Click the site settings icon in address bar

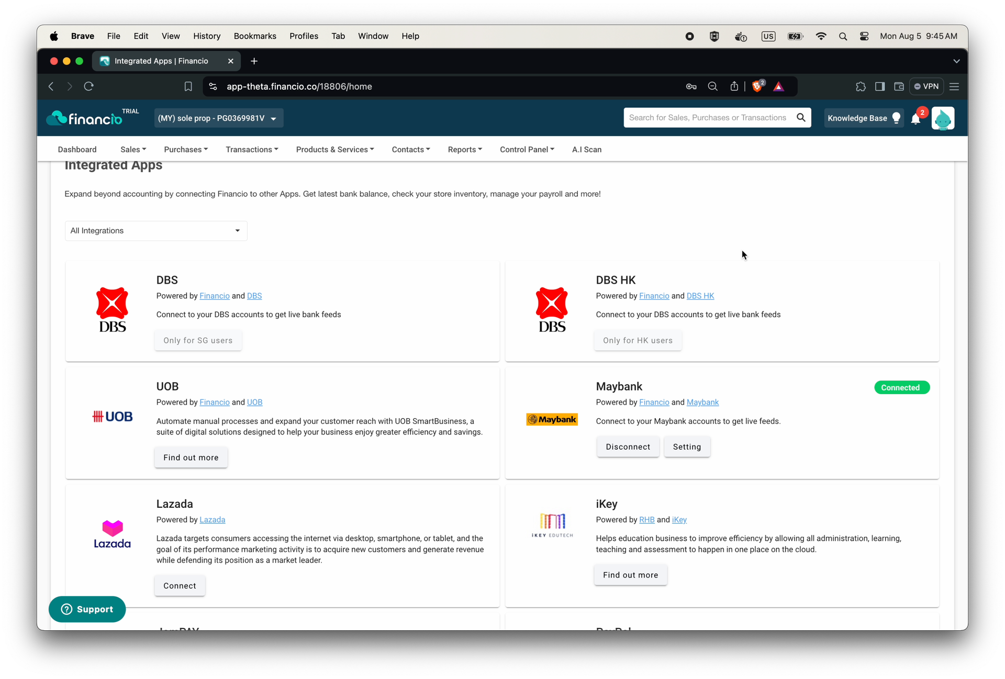pos(213,86)
